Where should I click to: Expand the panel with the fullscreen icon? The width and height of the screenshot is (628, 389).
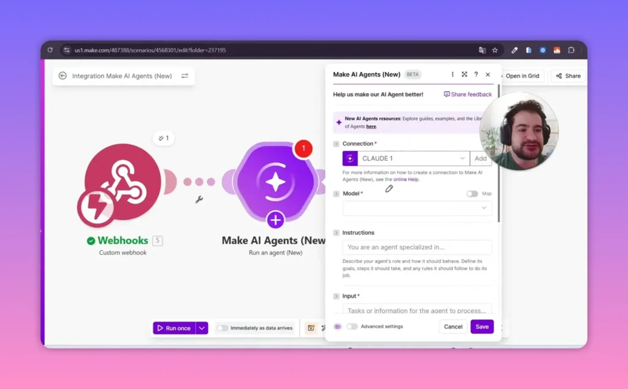click(x=464, y=74)
